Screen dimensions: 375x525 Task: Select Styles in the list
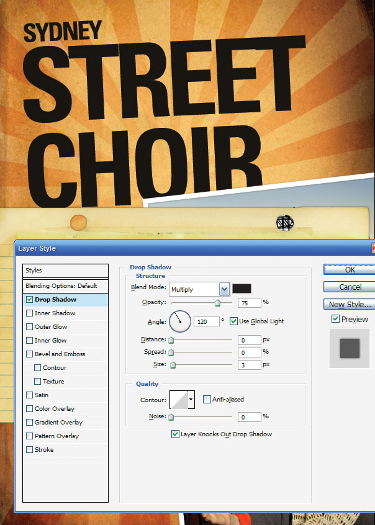[x=65, y=271]
